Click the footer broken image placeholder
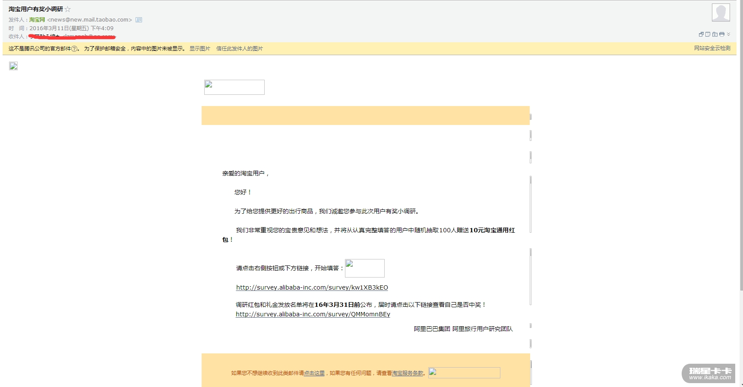 coord(465,373)
